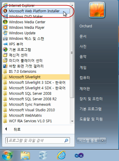Viewport: 119px width, 161px height.
Task: Open 사진 in the right pane
Action: 83,46
